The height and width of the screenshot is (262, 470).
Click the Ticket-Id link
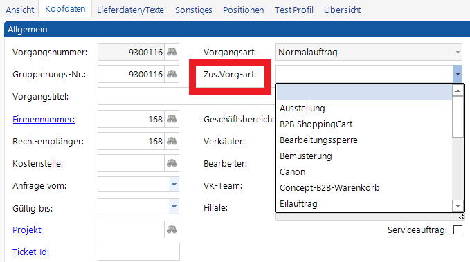click(30, 252)
